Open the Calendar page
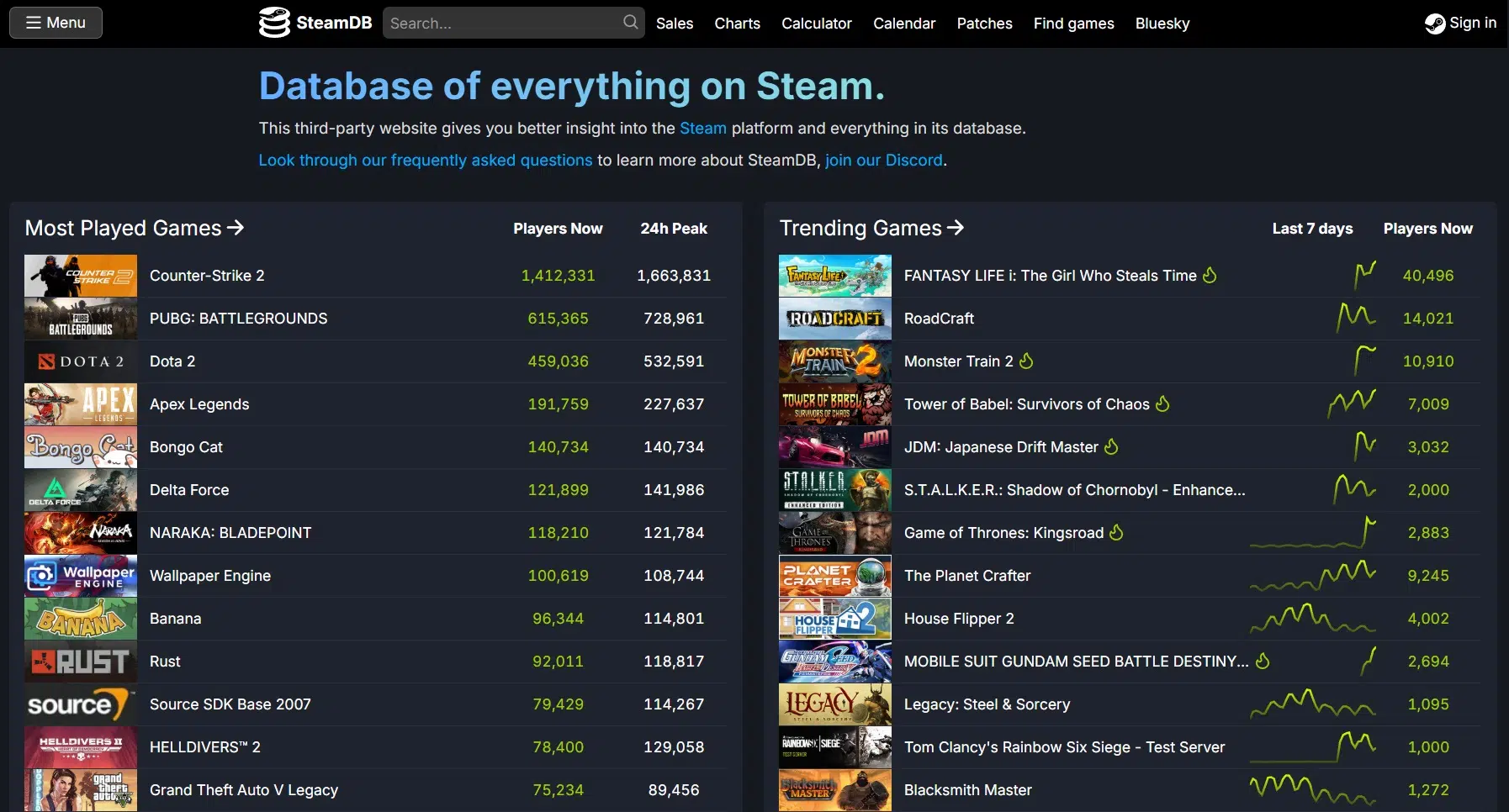Screen dimensions: 1509x812 (x=904, y=24)
